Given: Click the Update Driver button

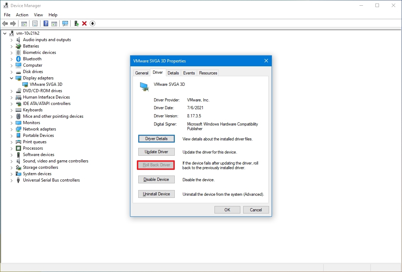Looking at the screenshot, I should [156, 152].
